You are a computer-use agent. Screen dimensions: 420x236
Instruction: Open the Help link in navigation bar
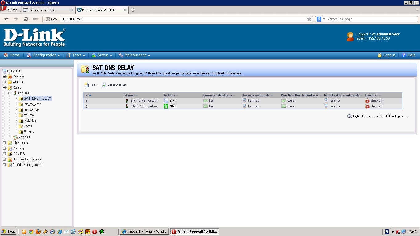(409, 55)
